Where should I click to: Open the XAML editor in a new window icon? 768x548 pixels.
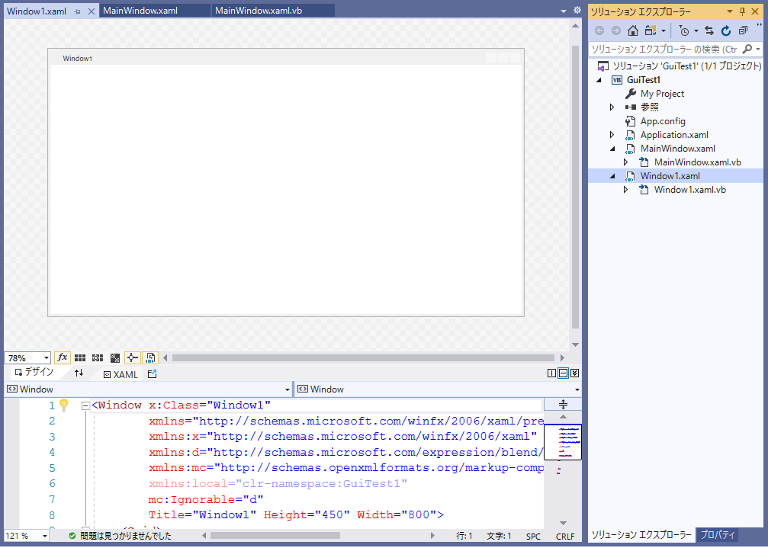coord(152,373)
